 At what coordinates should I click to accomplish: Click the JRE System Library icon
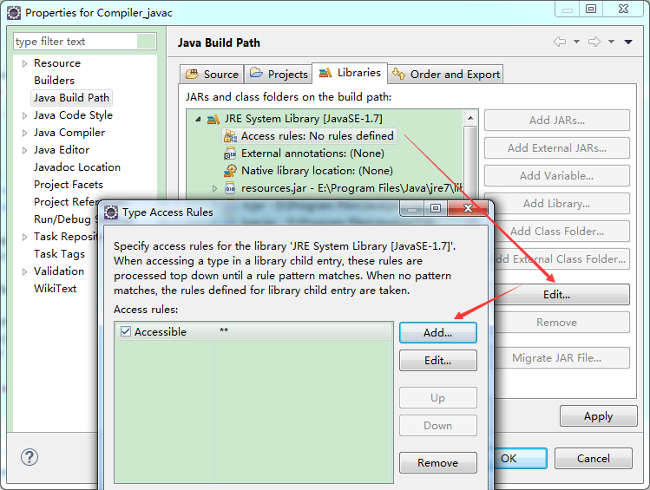click(x=213, y=120)
